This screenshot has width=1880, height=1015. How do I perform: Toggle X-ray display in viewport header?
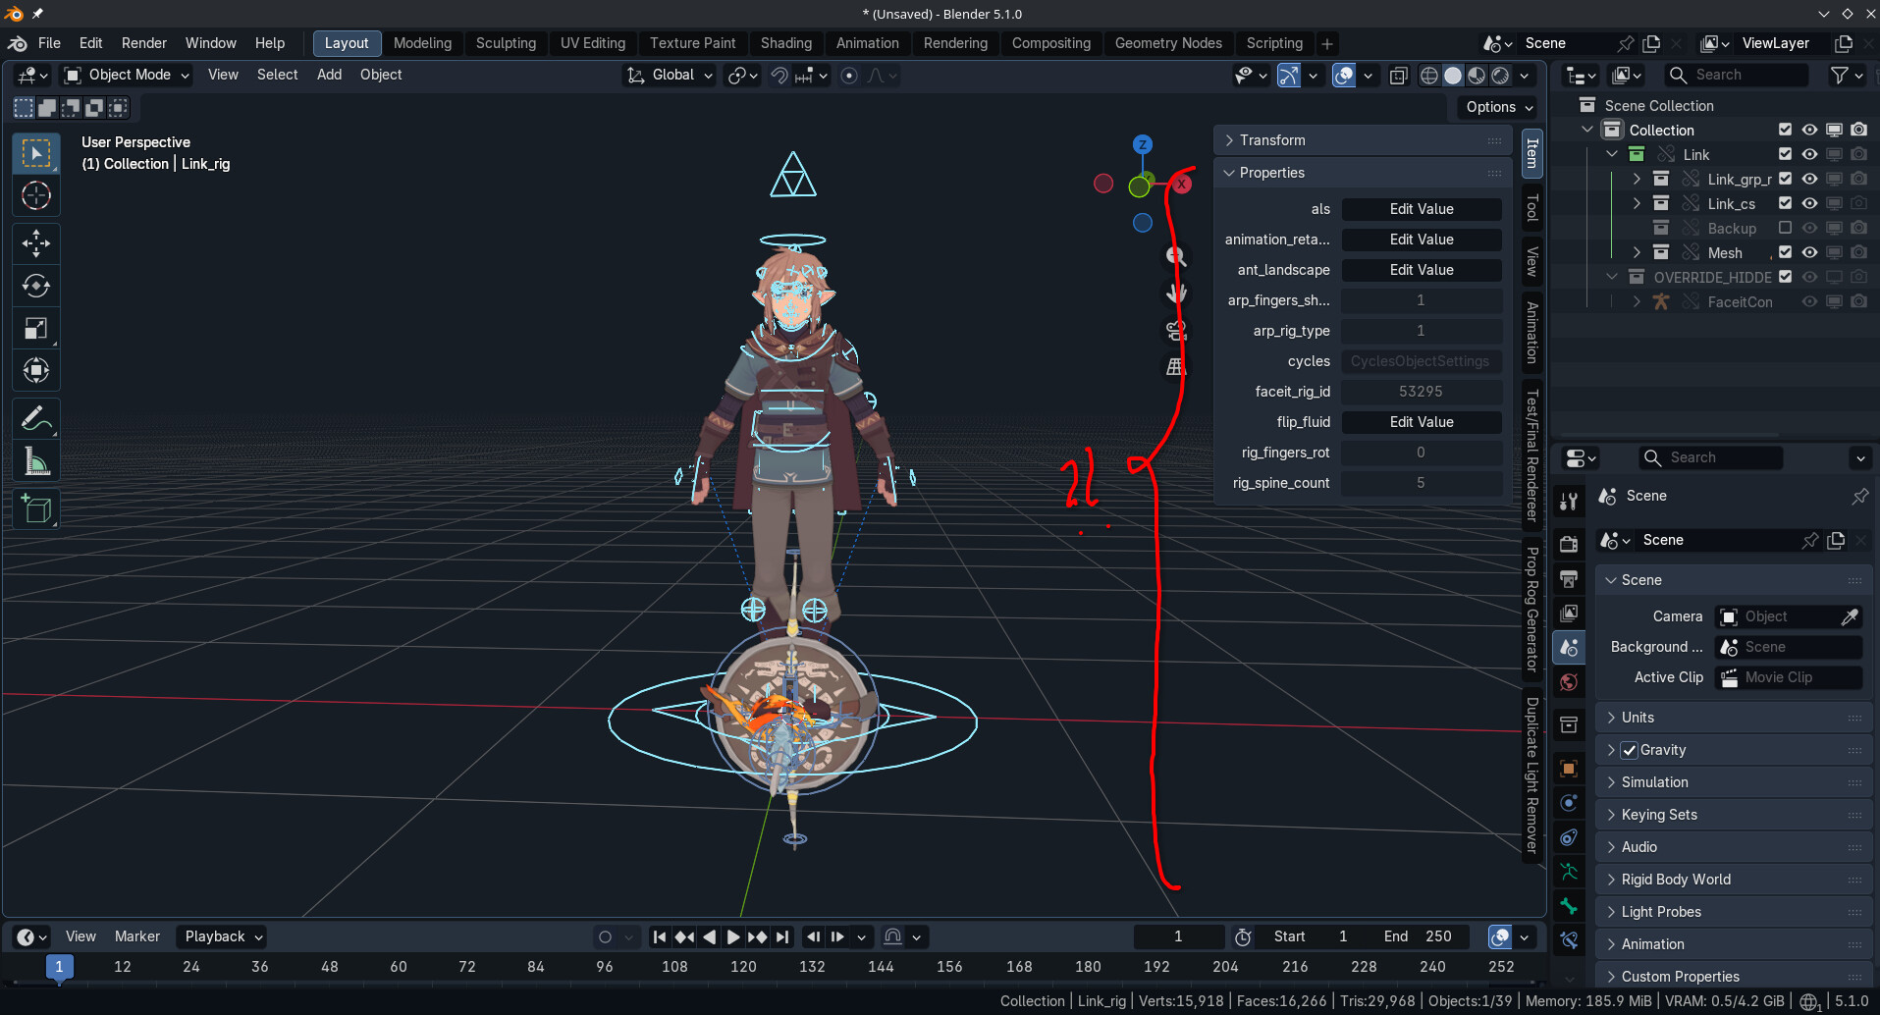[1398, 76]
